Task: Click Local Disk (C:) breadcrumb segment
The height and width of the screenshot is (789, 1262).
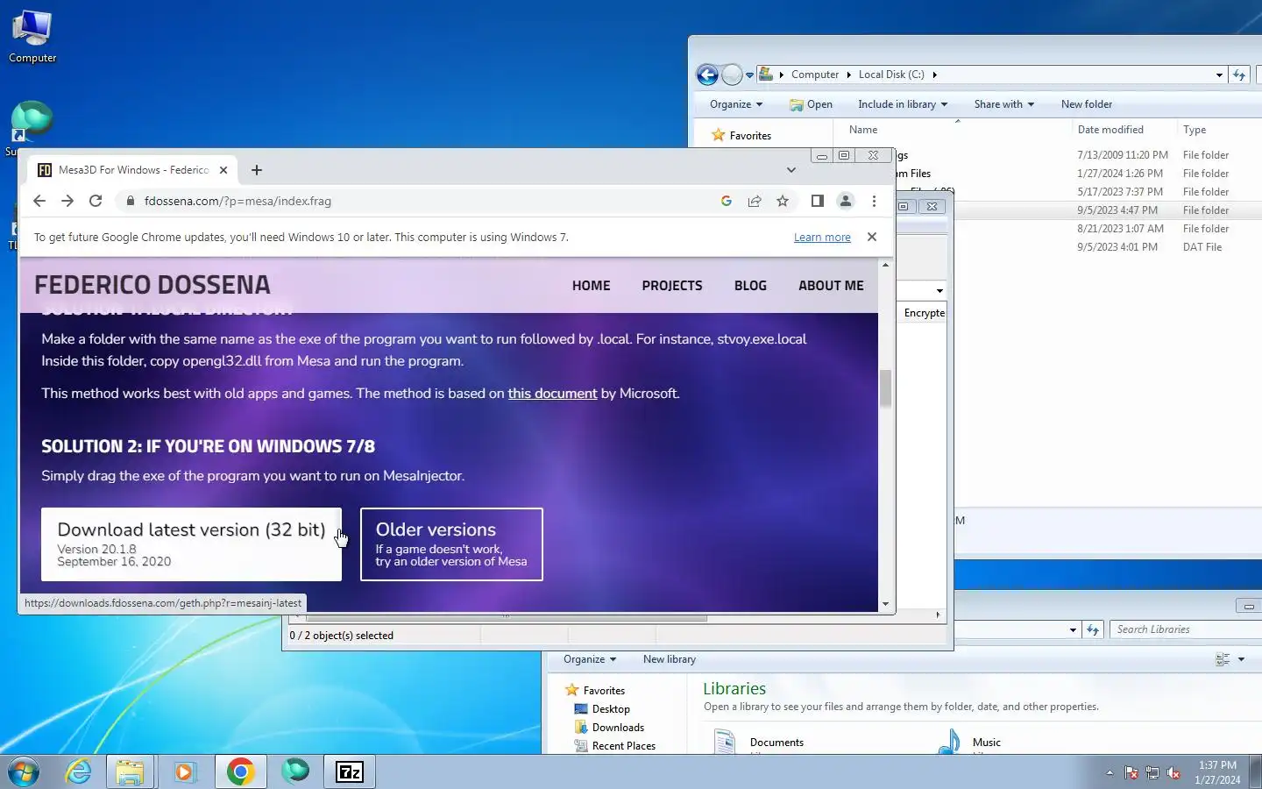Action: (891, 75)
